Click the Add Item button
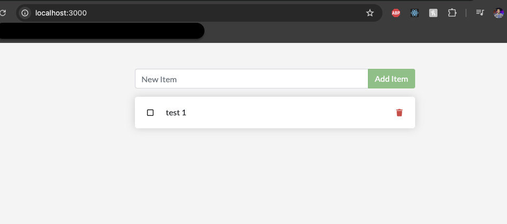This screenshot has height=224, width=507. (x=391, y=79)
